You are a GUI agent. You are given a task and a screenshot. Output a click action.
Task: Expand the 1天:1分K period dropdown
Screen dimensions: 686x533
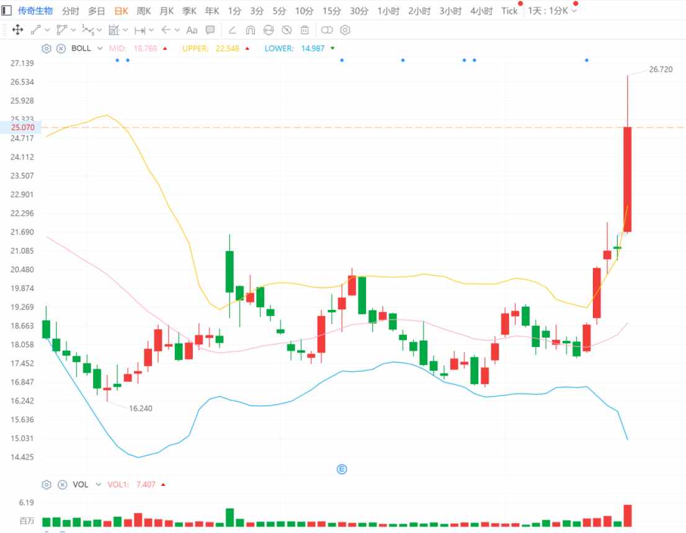point(574,11)
